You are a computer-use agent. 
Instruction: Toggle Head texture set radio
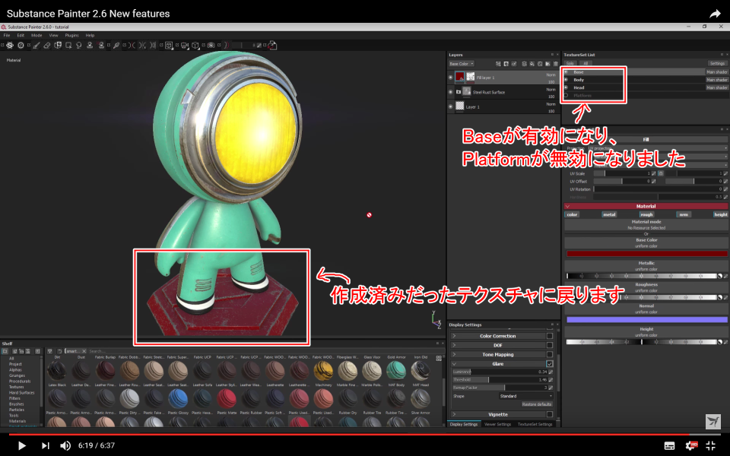[x=566, y=87]
